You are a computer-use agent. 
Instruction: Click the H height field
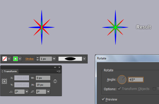[43, 85]
